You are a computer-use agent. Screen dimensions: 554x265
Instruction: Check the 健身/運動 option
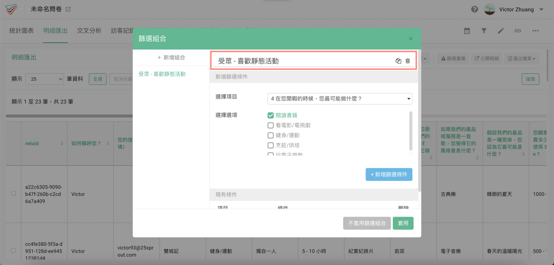[270, 135]
